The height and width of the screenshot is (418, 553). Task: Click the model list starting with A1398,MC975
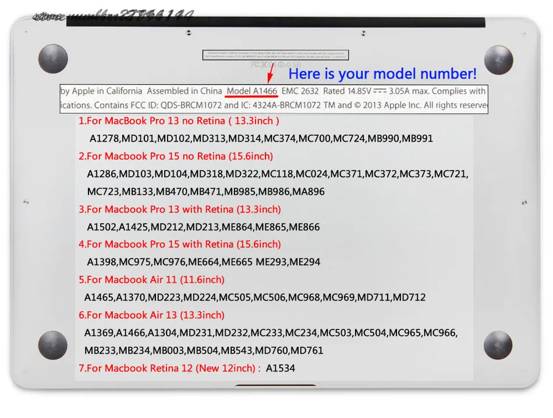point(204,262)
